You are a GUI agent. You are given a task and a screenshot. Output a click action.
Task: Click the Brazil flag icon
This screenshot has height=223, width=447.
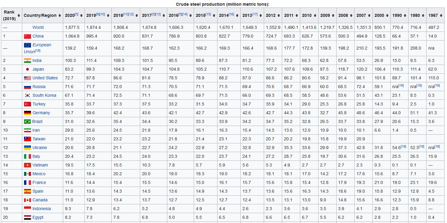[x=28, y=122]
